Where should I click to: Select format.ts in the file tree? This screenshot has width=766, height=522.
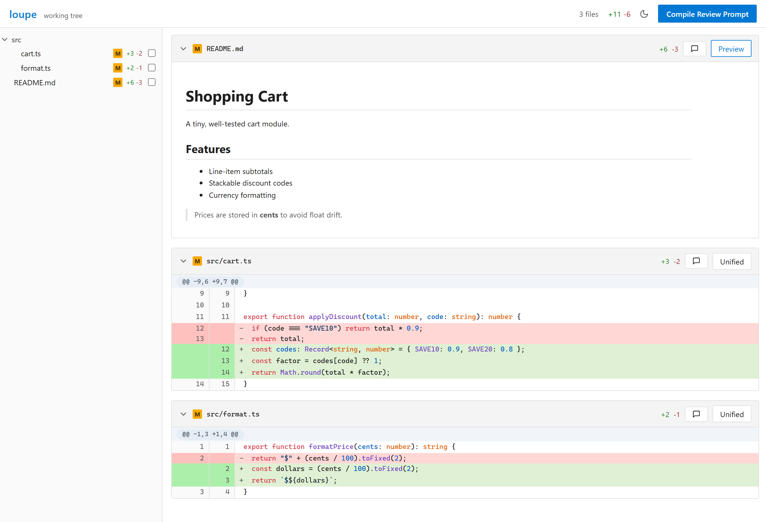36,68
